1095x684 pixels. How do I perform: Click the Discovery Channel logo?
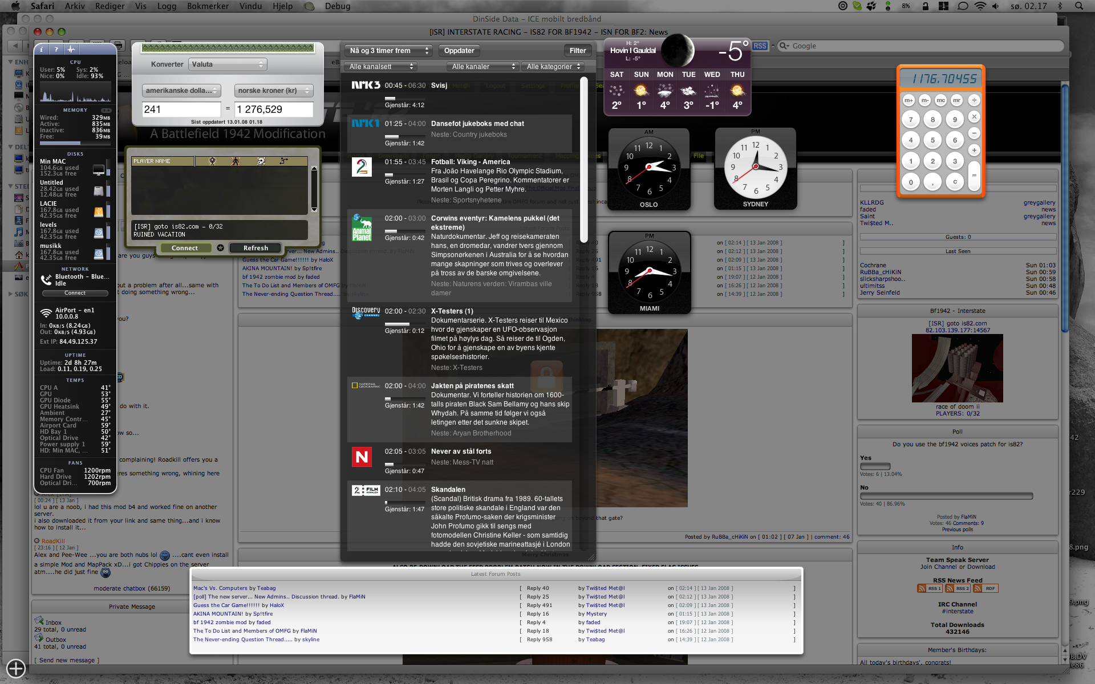[x=366, y=312]
